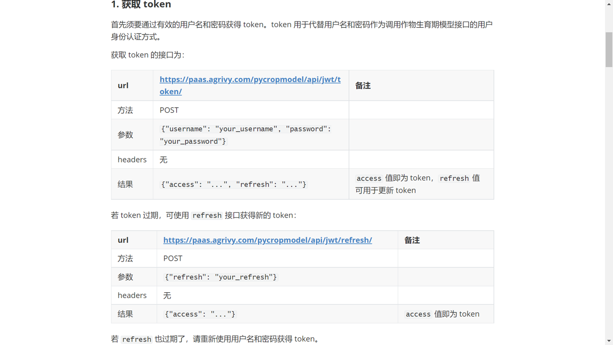Click POST in the token table
The width and height of the screenshot is (613, 345).
point(169,110)
